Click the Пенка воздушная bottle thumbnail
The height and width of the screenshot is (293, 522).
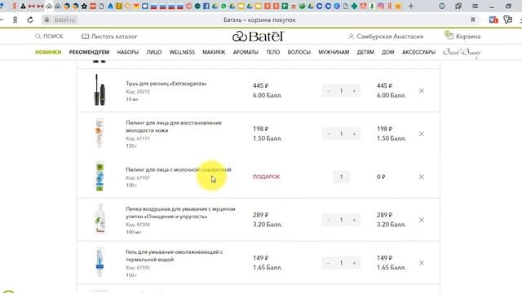click(100, 219)
